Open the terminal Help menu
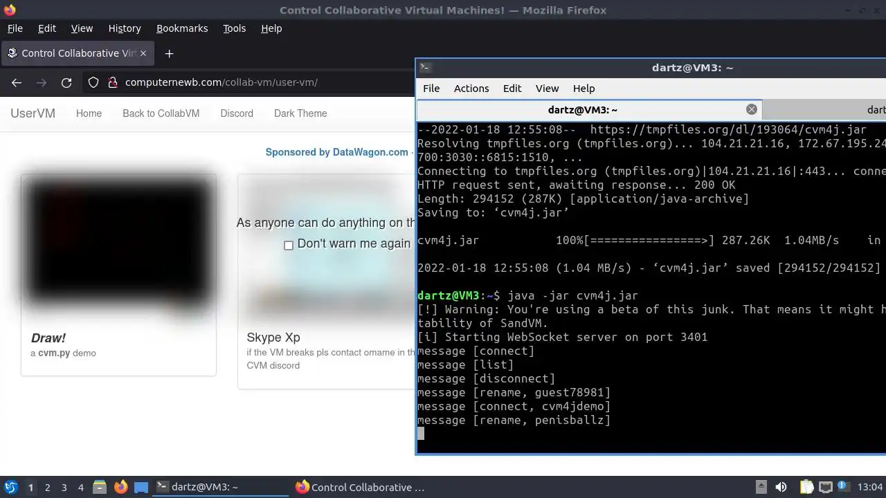This screenshot has width=886, height=498. point(584,89)
